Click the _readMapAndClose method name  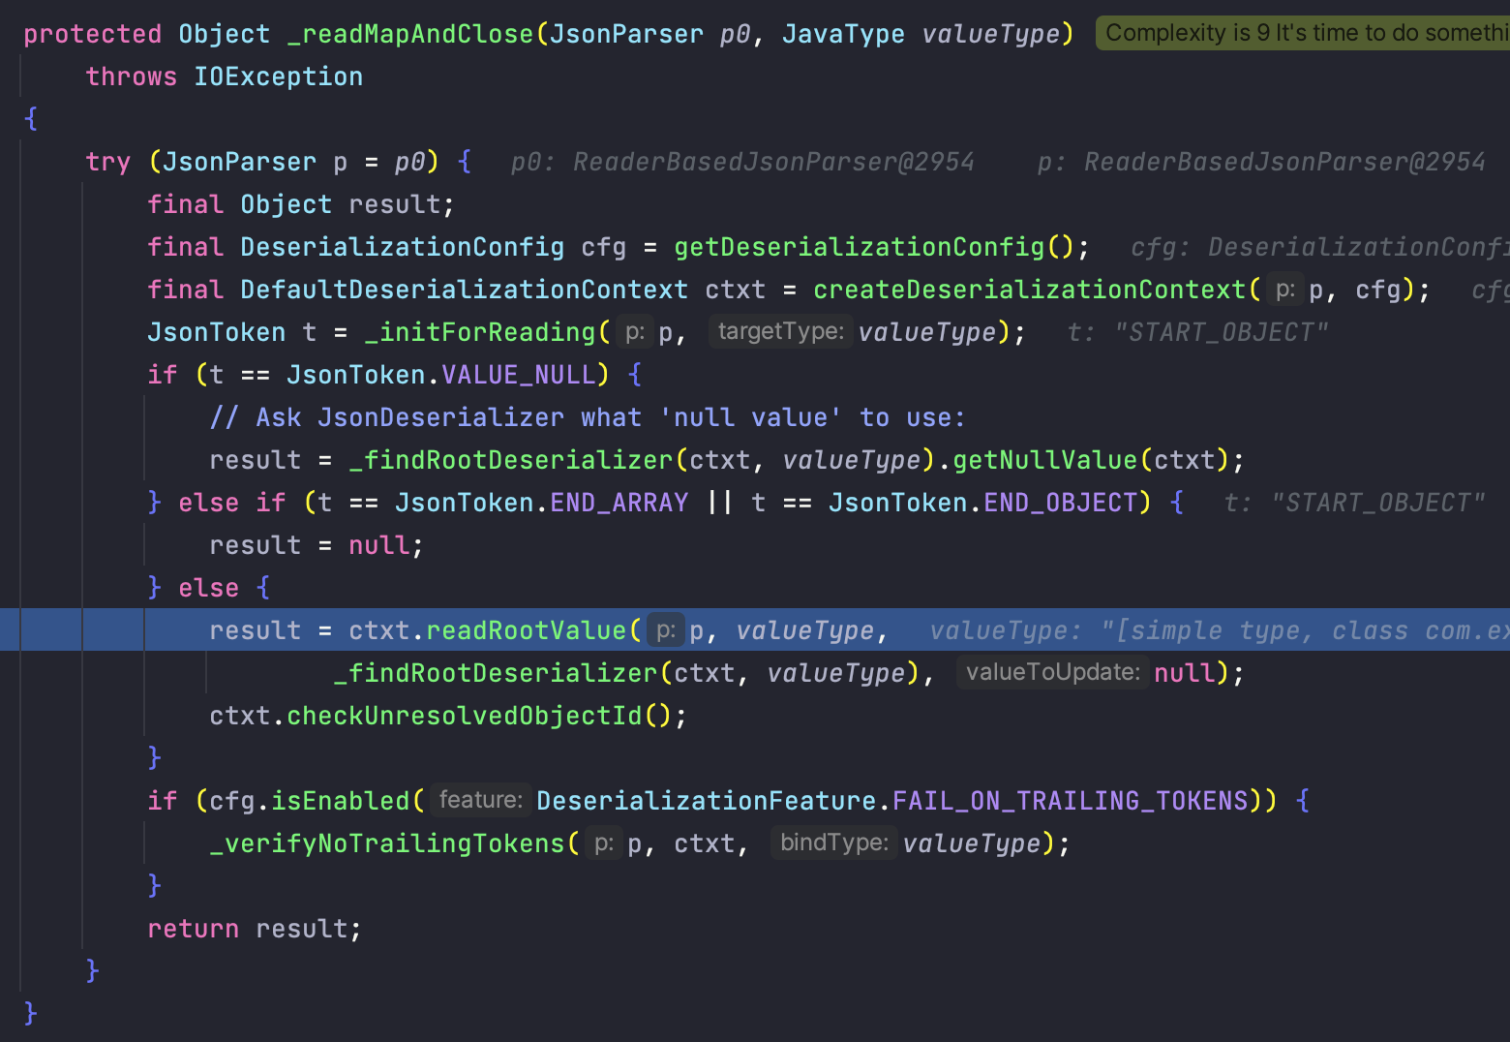point(410,34)
